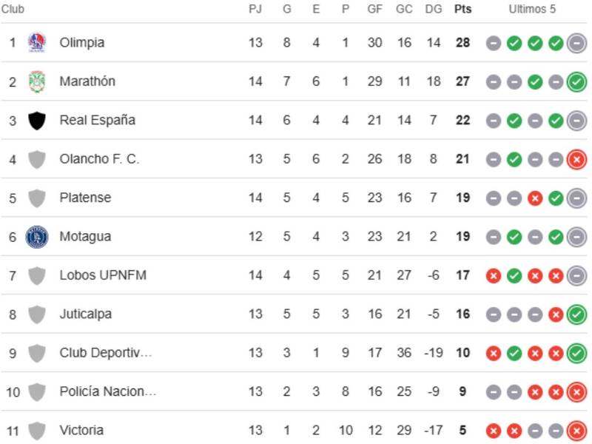Viewport: 592px width, 444px height.
Task: Select the Marathón team badge
Action: 36,81
